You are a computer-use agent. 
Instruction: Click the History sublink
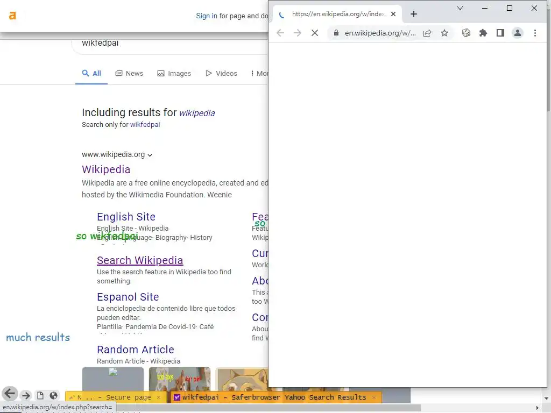tap(201, 238)
